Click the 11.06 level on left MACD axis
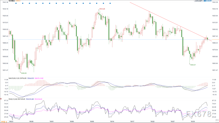Screen dimensions: 219x123 (x=6, y=80)
